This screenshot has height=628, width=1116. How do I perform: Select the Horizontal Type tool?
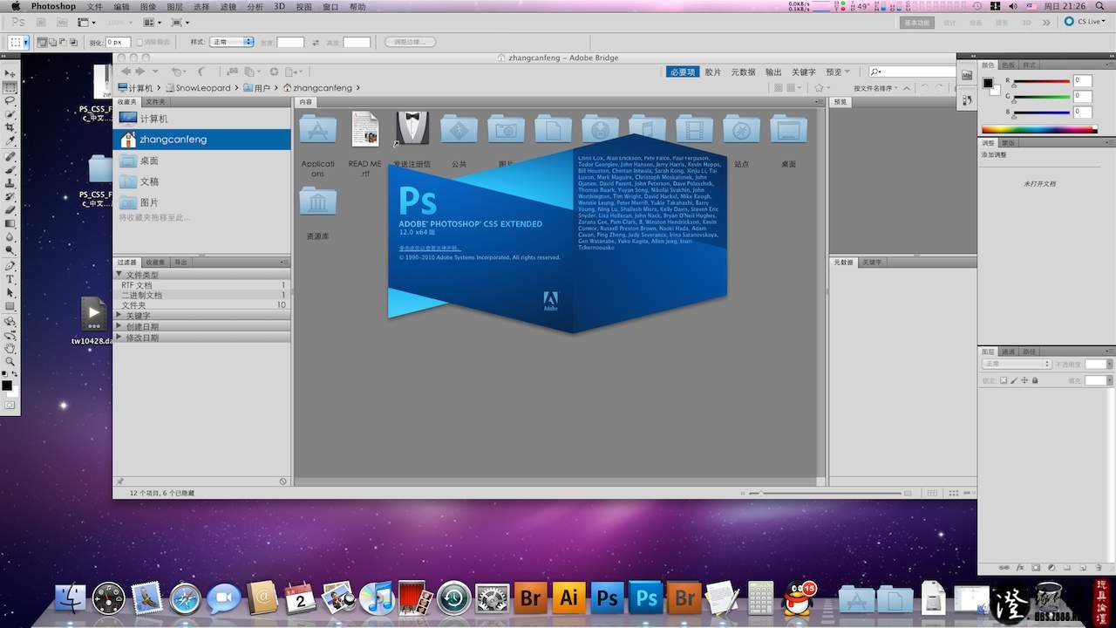click(10, 279)
